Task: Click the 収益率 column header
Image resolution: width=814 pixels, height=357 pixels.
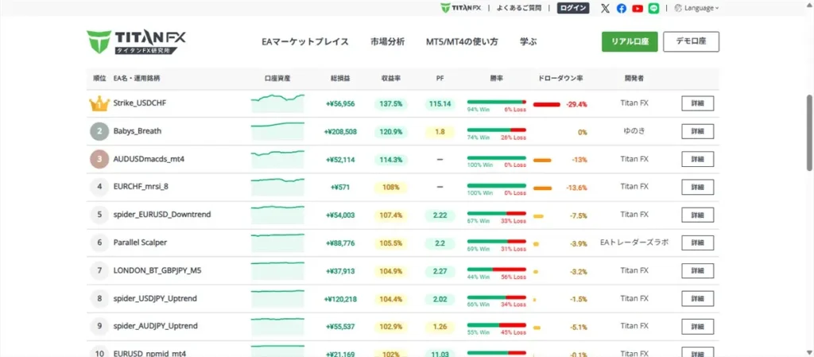Action: pyautogui.click(x=390, y=79)
